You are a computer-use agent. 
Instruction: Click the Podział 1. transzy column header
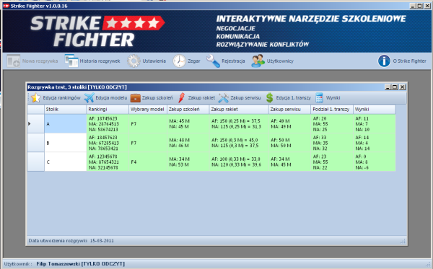(x=332, y=109)
